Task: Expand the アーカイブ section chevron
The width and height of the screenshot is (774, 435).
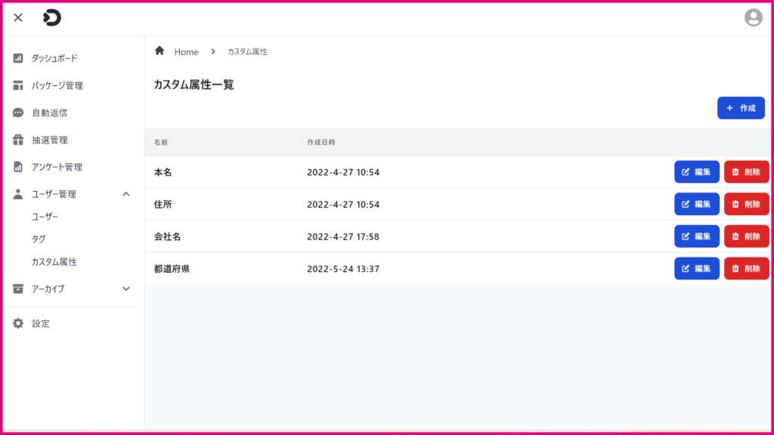Action: click(x=126, y=288)
